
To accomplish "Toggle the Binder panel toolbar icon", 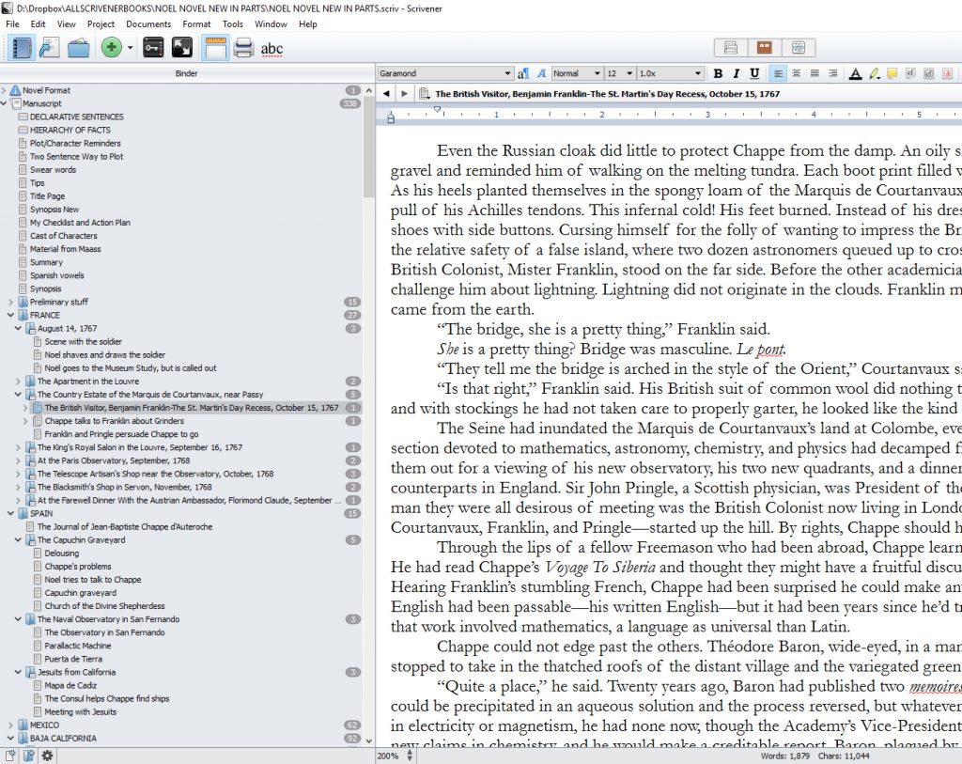I will 21,48.
